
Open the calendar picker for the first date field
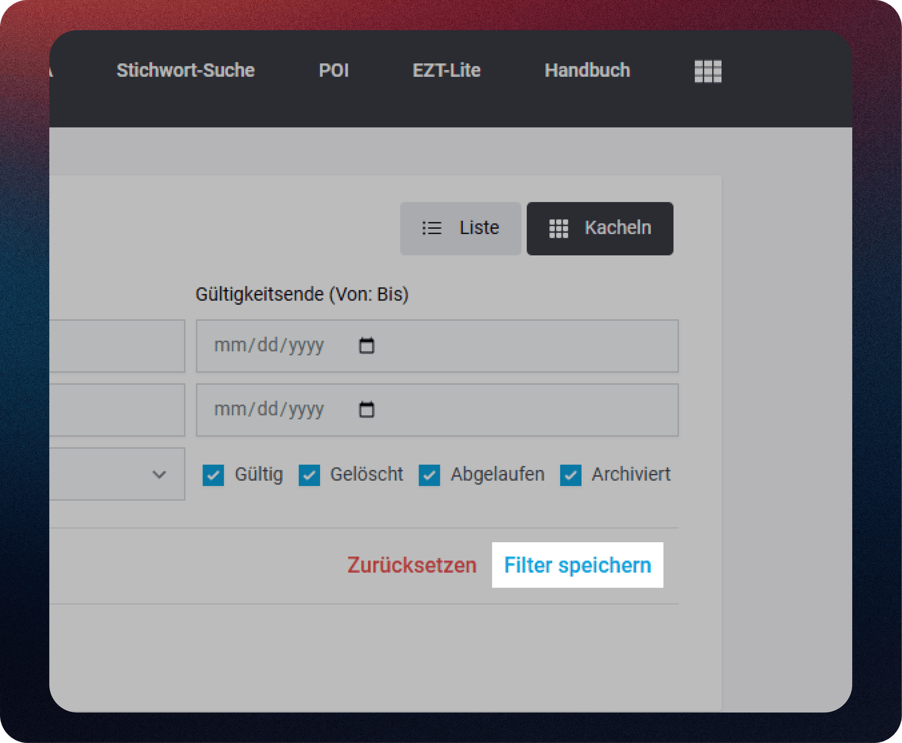(366, 346)
